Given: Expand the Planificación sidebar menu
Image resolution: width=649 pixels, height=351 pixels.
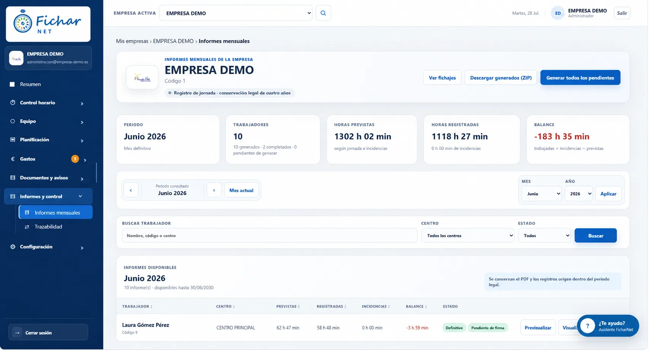Looking at the screenshot, I should (48, 140).
